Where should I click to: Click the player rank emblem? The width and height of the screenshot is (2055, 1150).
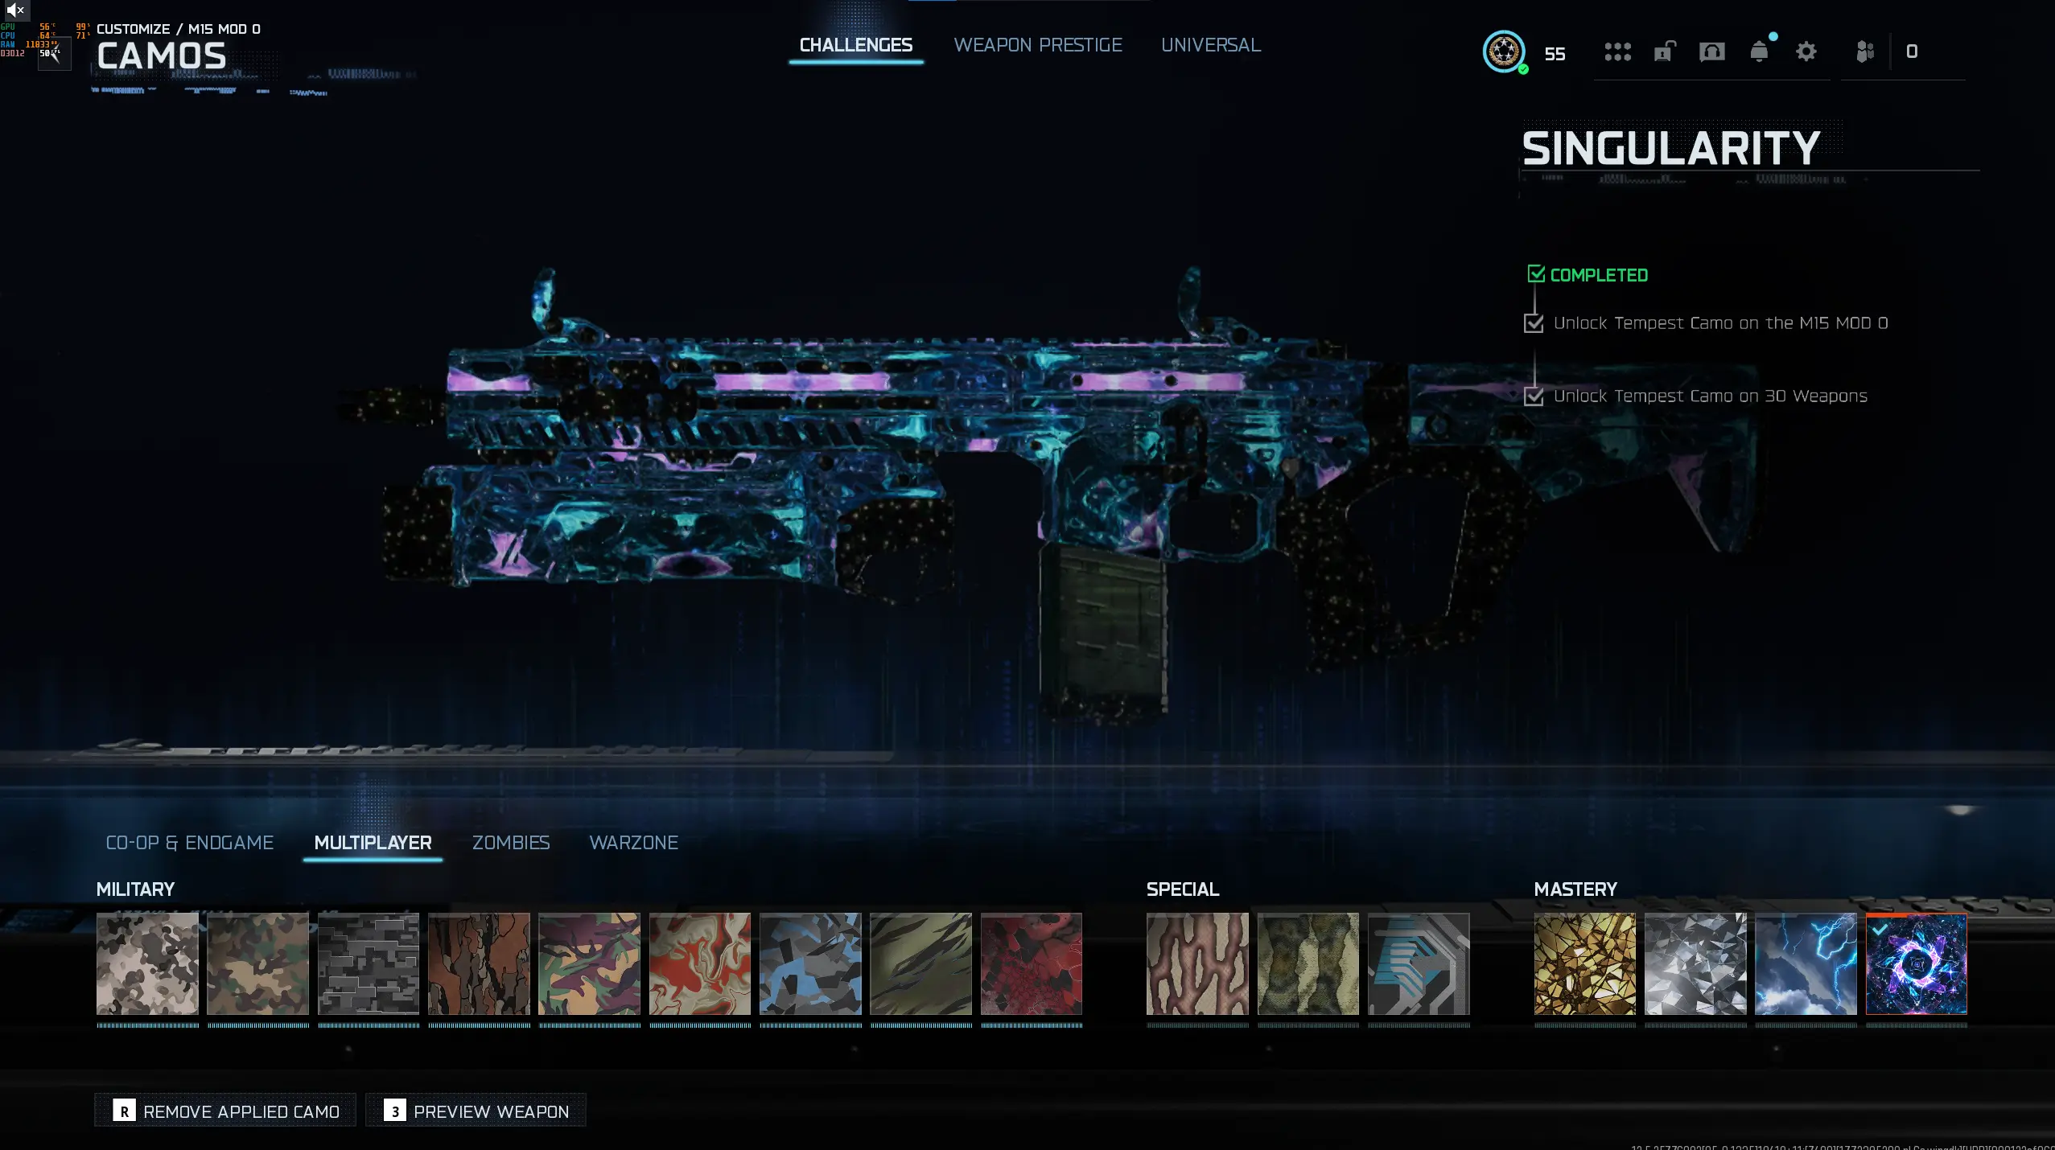pos(1504,52)
